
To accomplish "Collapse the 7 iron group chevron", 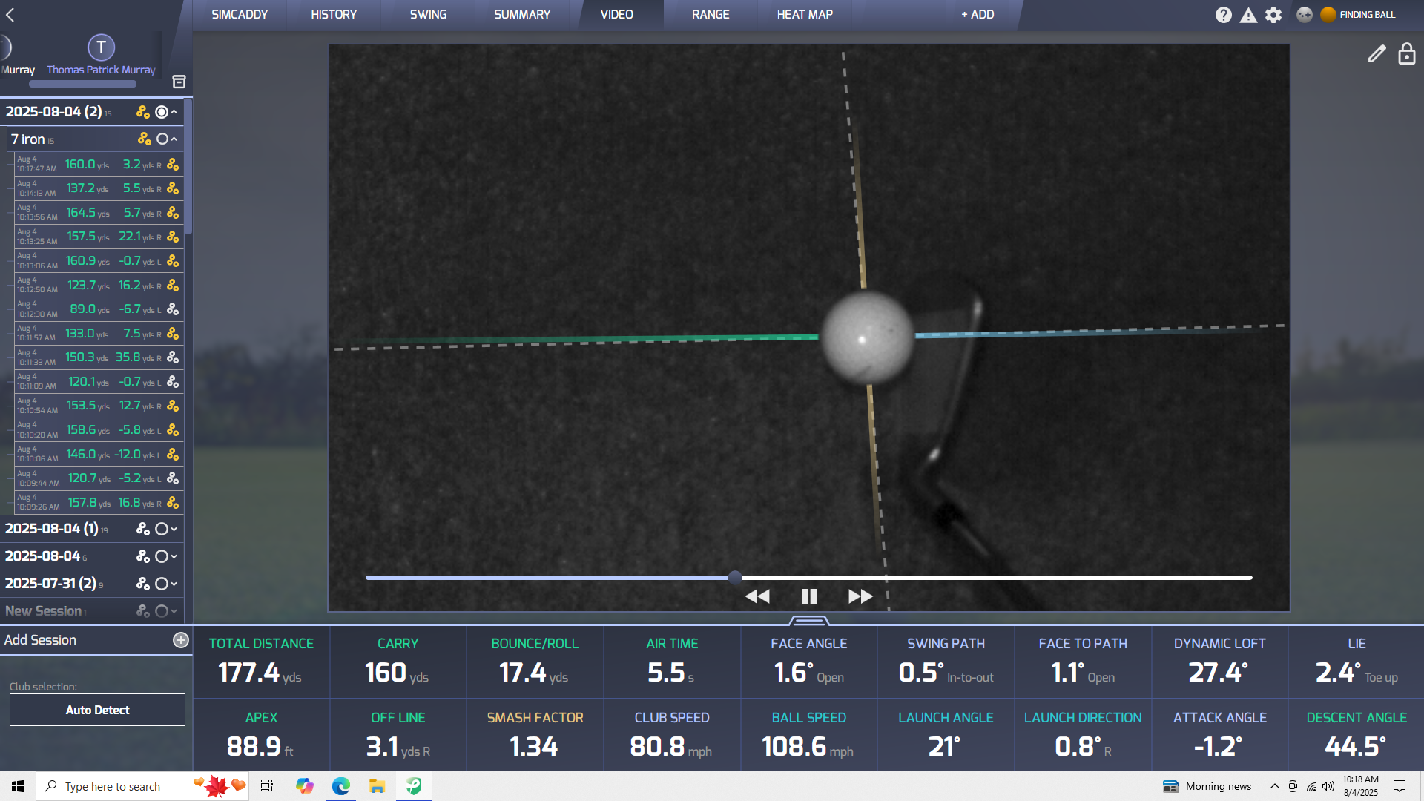I will pyautogui.click(x=174, y=139).
